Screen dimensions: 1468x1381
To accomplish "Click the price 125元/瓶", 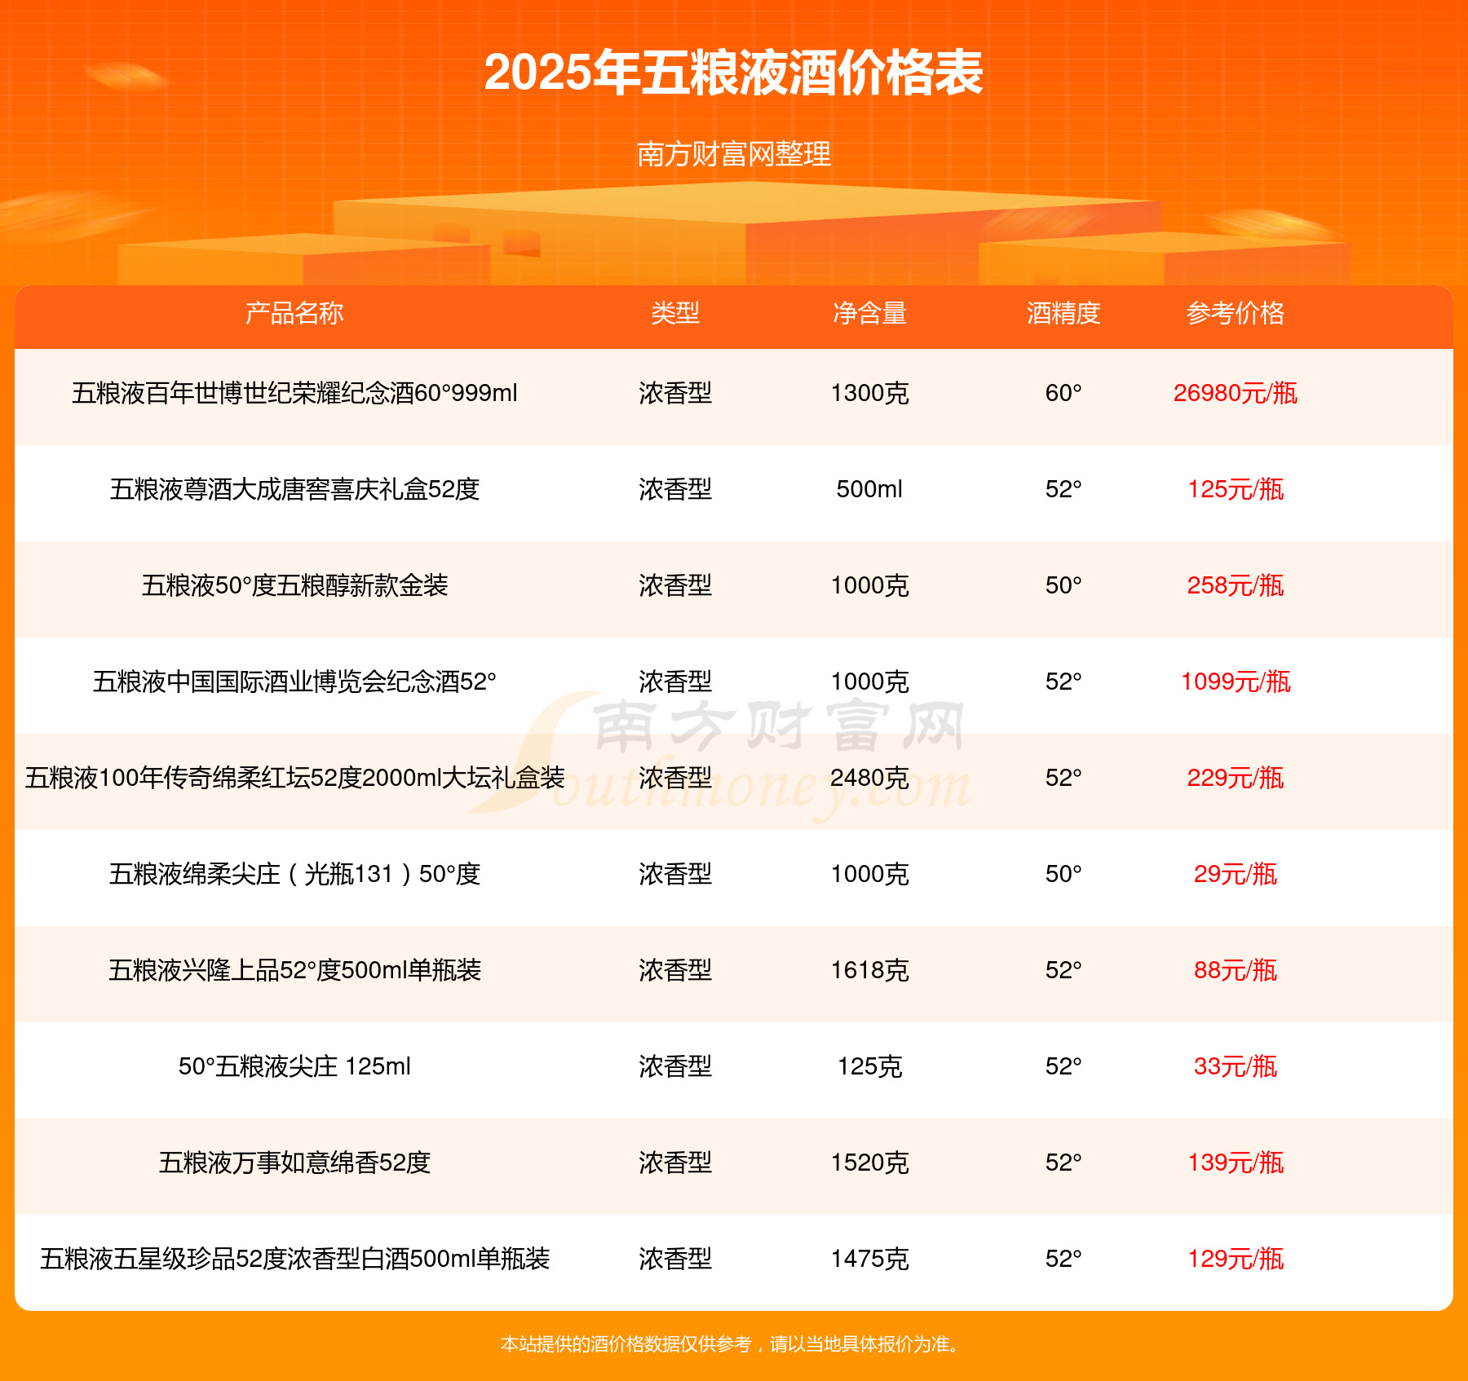I will click(x=1236, y=489).
